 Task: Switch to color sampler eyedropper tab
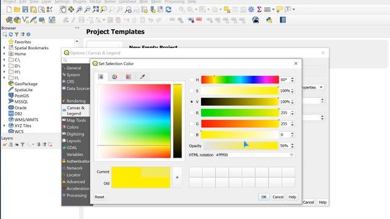point(142,77)
